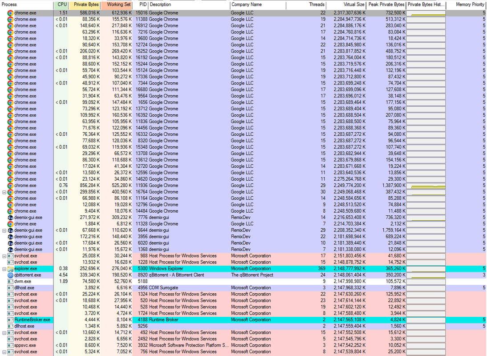Click the dwm.exe process name
This screenshot has height=356, width=487.
[23, 282]
